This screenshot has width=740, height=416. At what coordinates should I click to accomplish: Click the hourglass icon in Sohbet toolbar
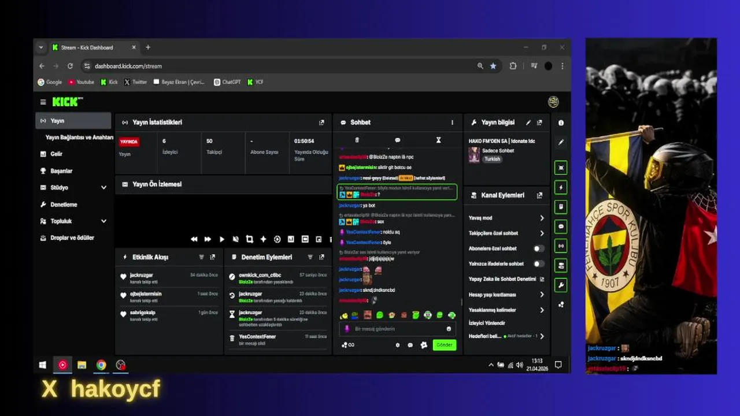point(438,140)
